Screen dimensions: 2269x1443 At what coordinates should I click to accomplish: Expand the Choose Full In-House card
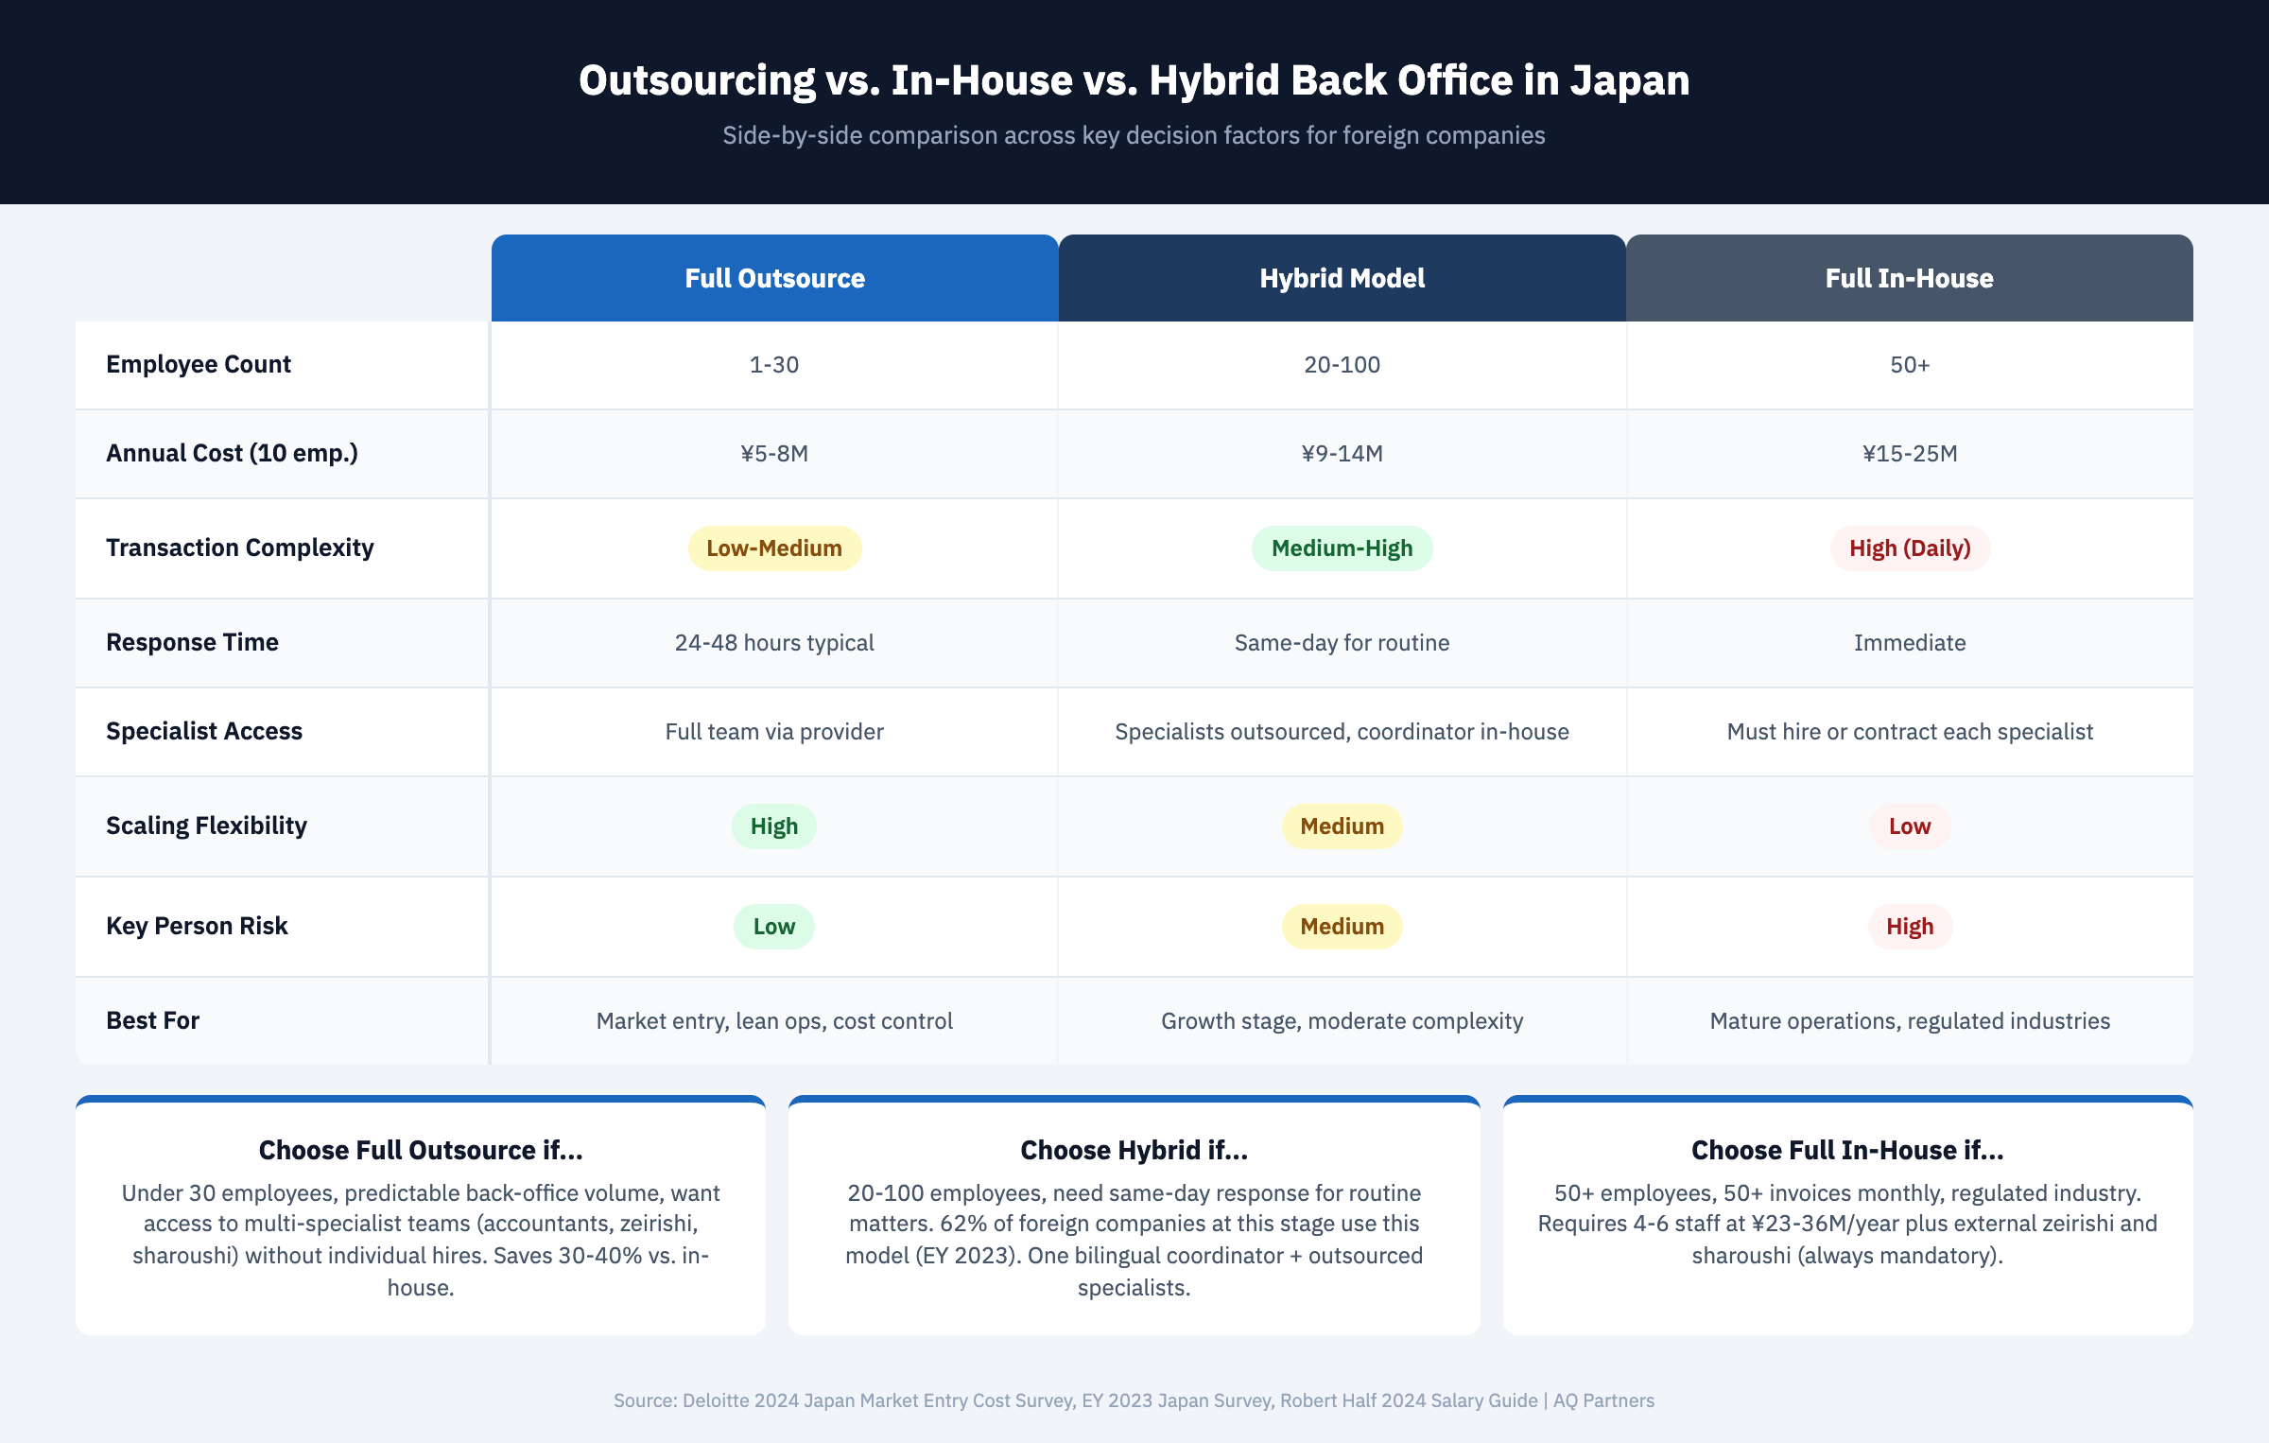pos(1848,1220)
